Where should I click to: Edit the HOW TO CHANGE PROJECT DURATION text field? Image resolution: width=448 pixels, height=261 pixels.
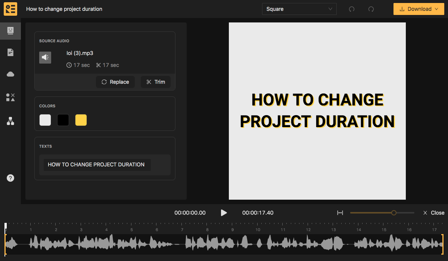click(x=97, y=165)
